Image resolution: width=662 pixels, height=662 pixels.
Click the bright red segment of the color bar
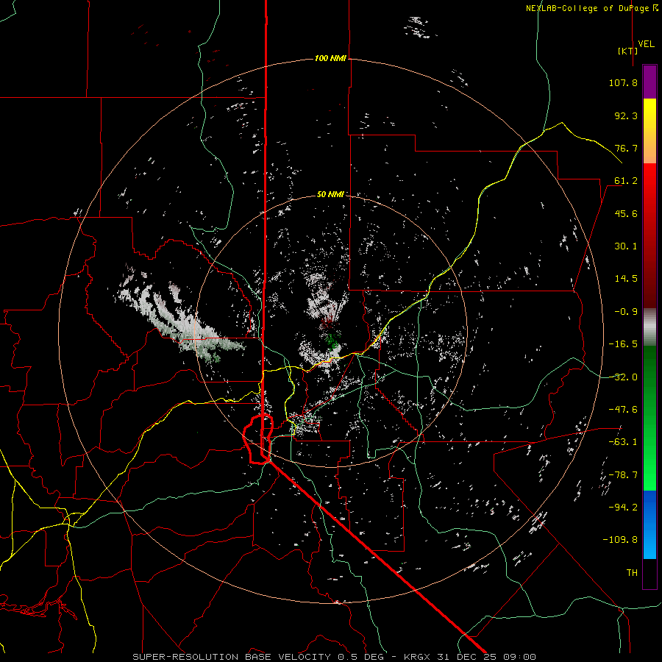coord(649,236)
